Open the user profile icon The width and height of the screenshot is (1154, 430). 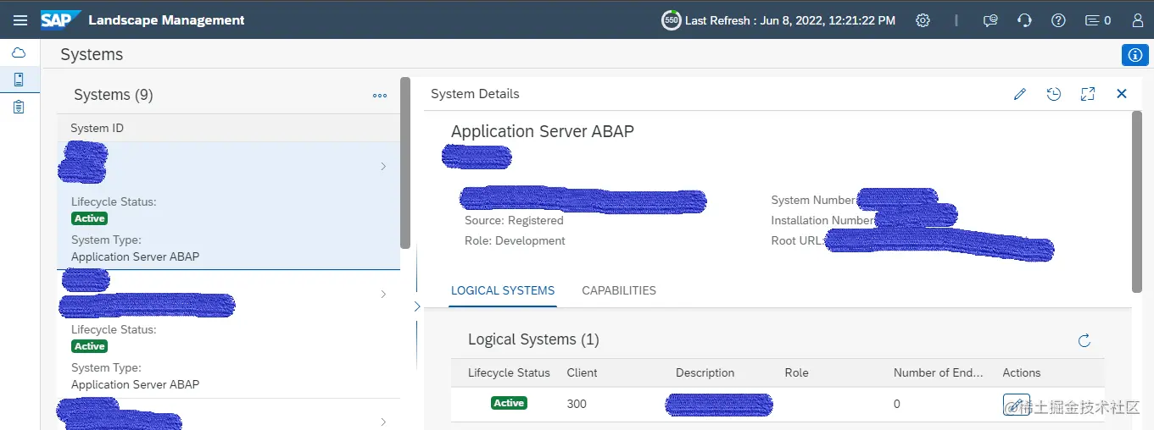tap(1137, 20)
